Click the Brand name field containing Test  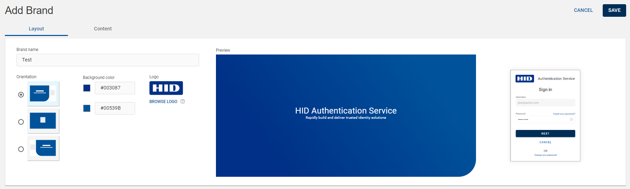pos(108,60)
